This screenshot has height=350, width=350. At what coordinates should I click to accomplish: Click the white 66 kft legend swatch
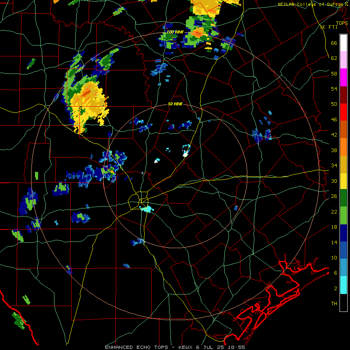click(343, 43)
